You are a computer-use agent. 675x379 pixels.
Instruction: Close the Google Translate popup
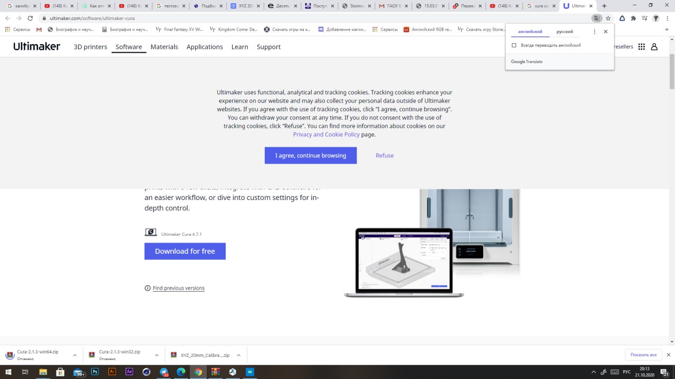(605, 32)
